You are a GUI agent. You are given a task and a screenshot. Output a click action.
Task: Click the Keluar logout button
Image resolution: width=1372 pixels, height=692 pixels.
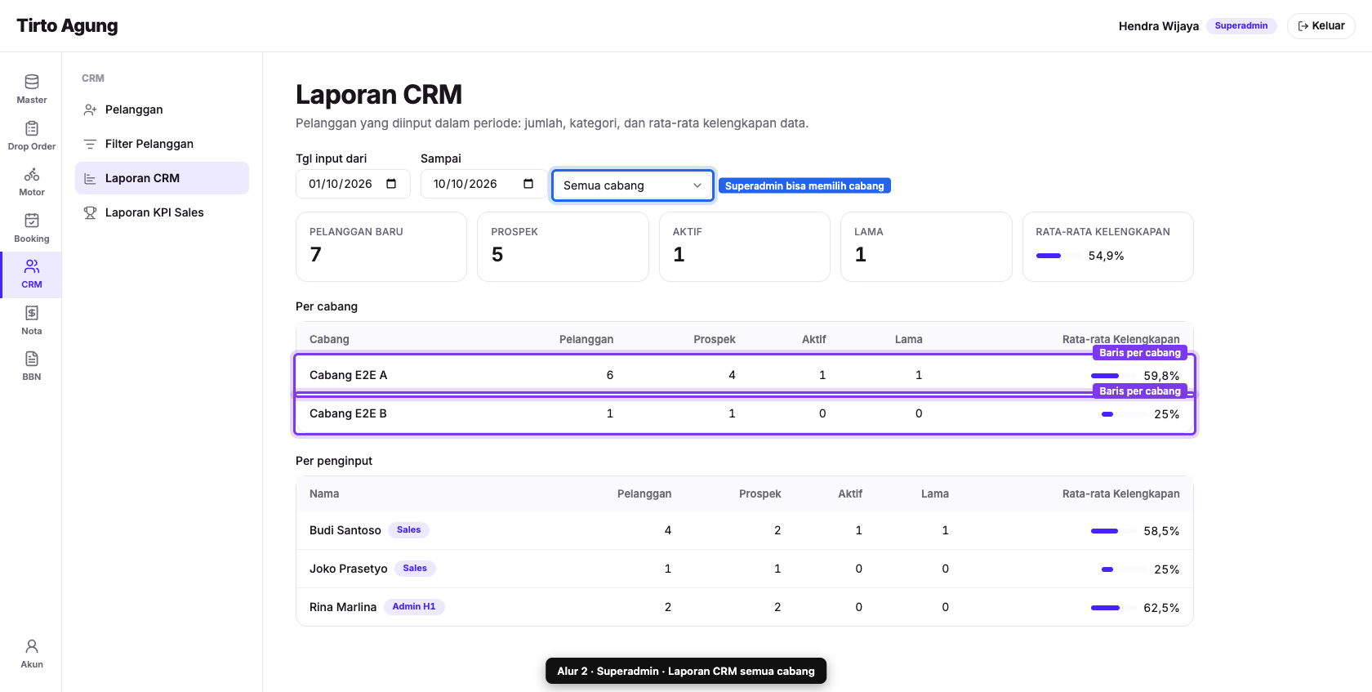point(1321,26)
